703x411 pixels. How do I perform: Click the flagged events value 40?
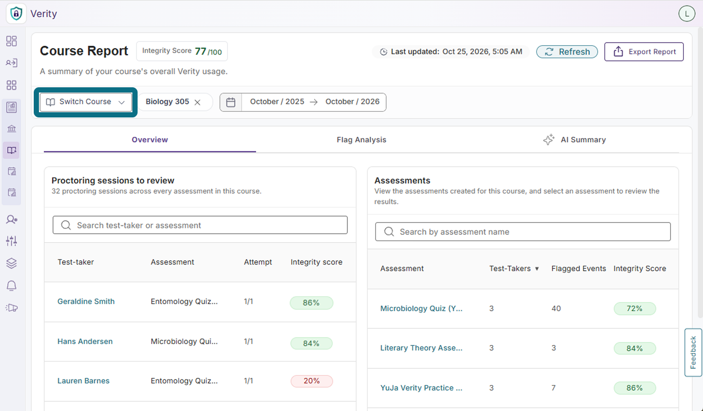tap(556, 309)
